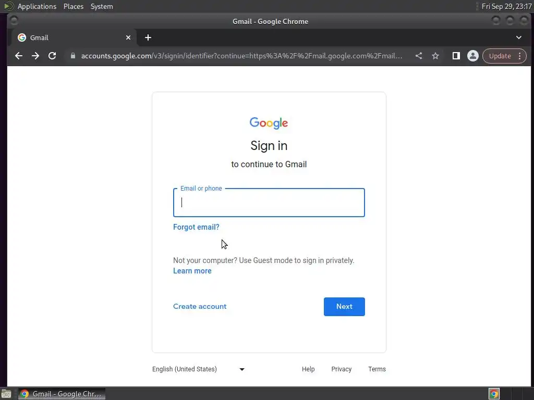Image resolution: width=534 pixels, height=400 pixels.
Task: Click the show desktop icon in taskbar
Action: click(6, 394)
